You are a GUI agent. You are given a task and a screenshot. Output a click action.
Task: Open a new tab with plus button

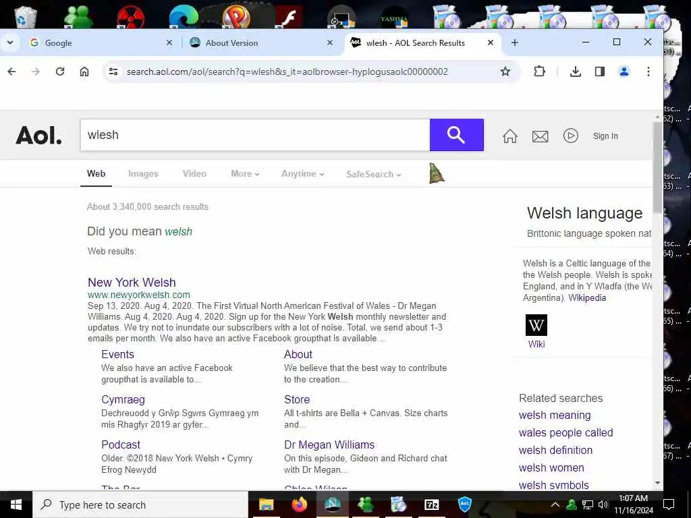point(515,42)
